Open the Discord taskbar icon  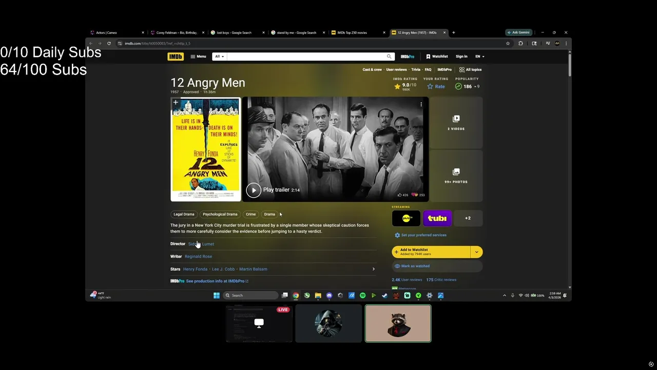(x=329, y=295)
